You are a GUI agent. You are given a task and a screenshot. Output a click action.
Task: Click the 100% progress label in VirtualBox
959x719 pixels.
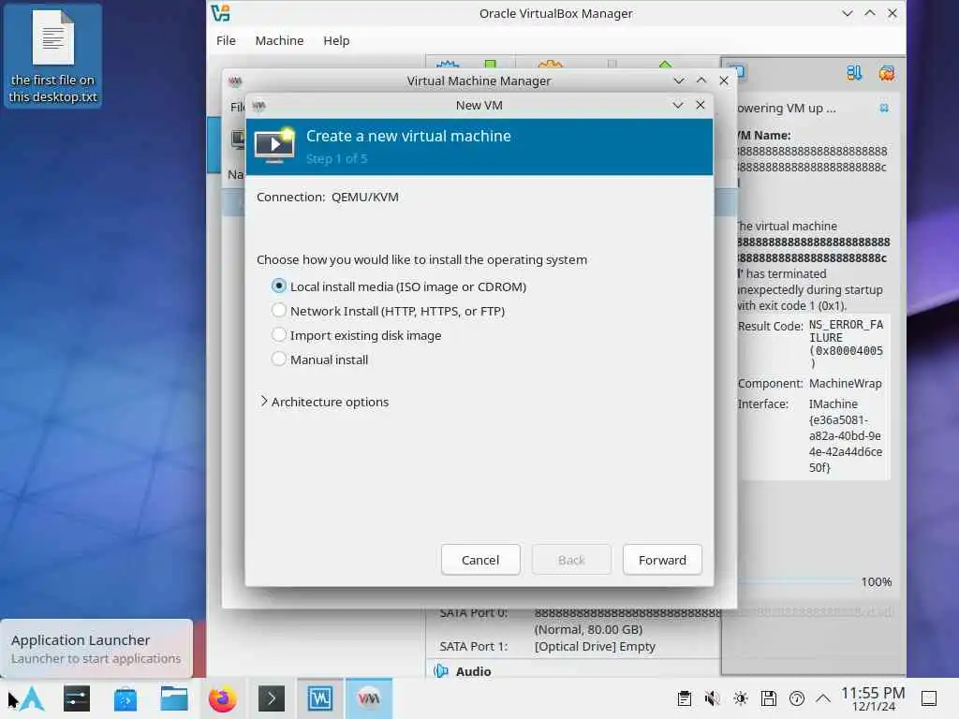(876, 582)
